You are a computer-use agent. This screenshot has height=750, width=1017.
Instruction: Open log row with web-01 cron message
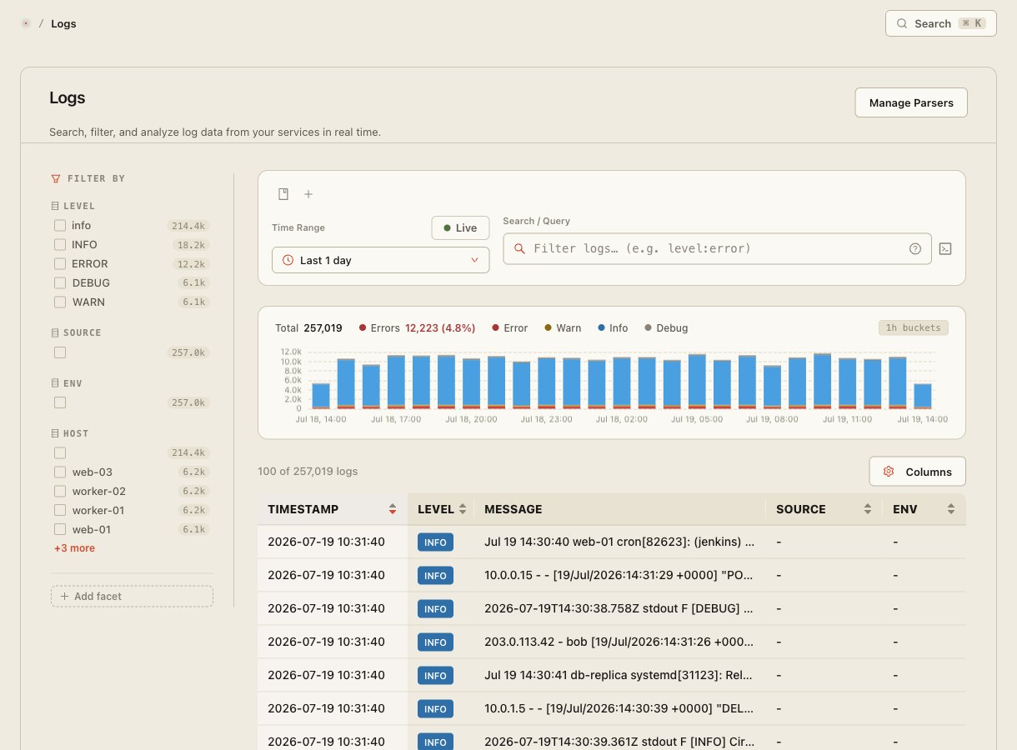click(x=611, y=542)
